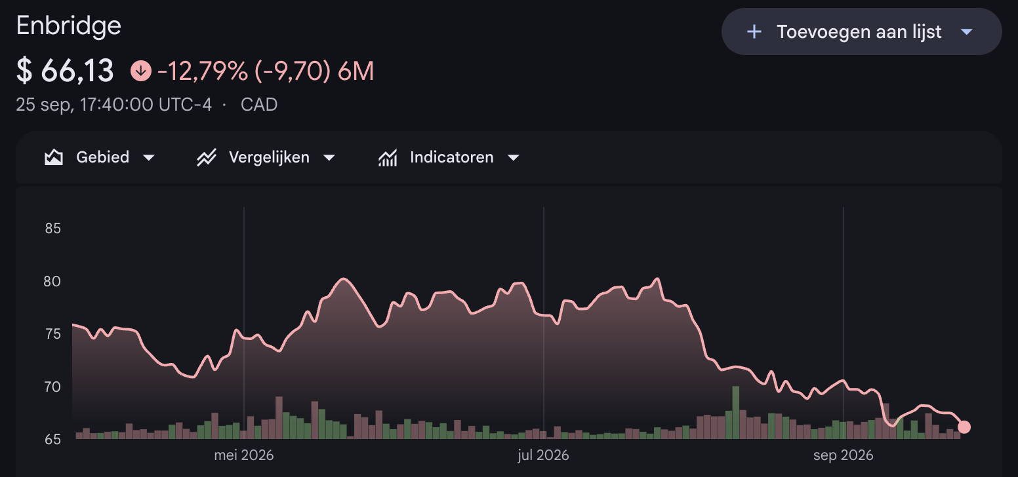Click the Enbridge stock title
Image resolution: width=1018 pixels, height=477 pixels.
[x=69, y=26]
